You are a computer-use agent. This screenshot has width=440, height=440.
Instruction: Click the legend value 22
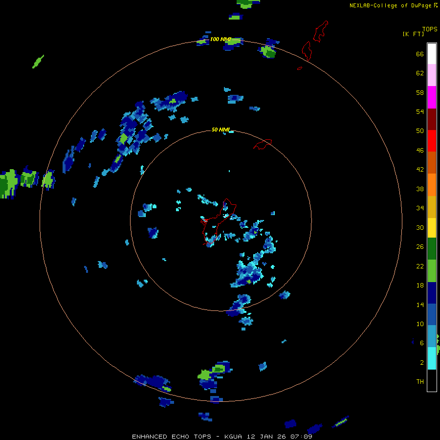point(420,266)
